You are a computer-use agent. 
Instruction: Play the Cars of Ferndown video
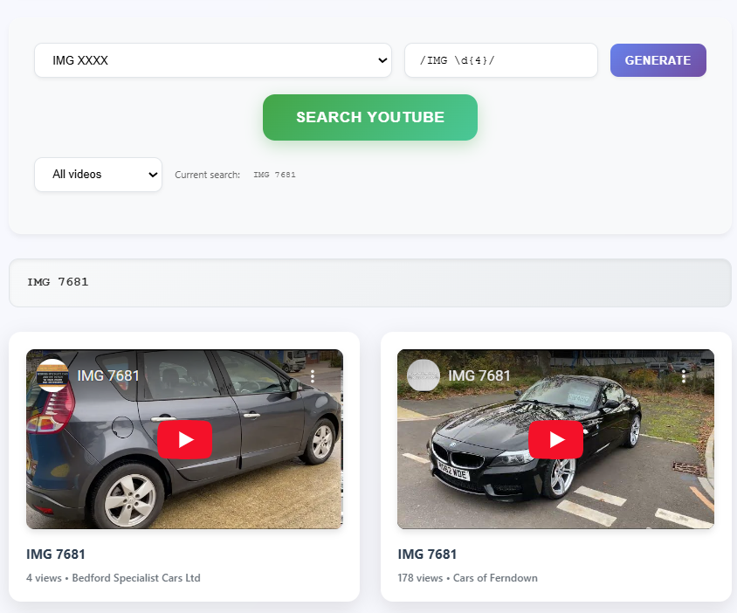(555, 439)
